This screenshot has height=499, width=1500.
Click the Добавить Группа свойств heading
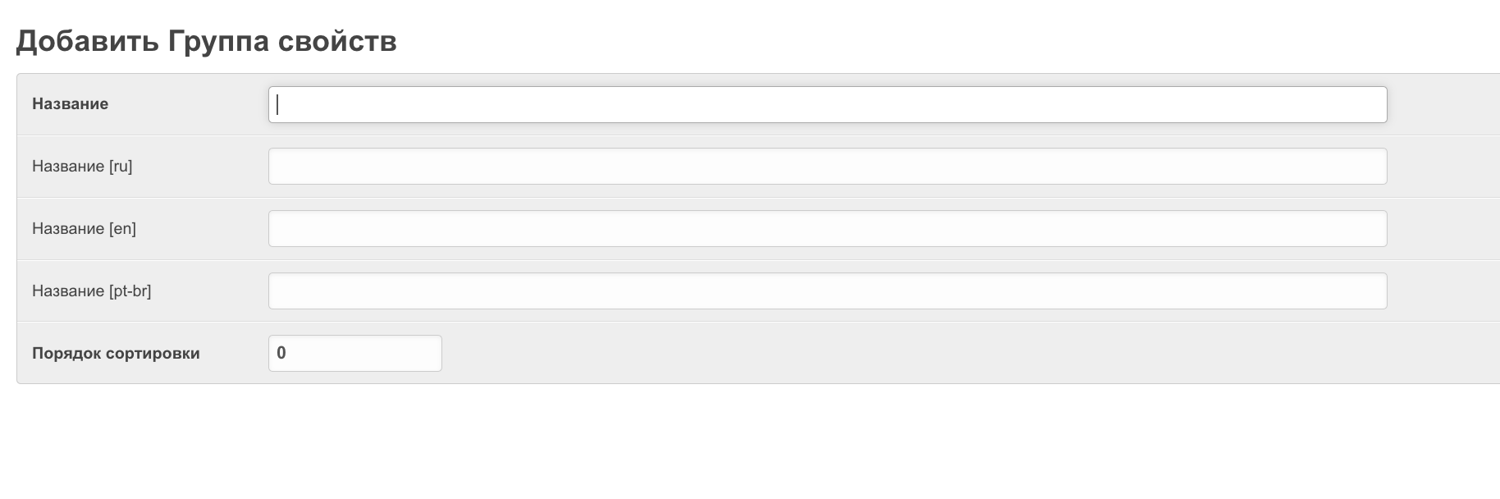click(x=206, y=41)
